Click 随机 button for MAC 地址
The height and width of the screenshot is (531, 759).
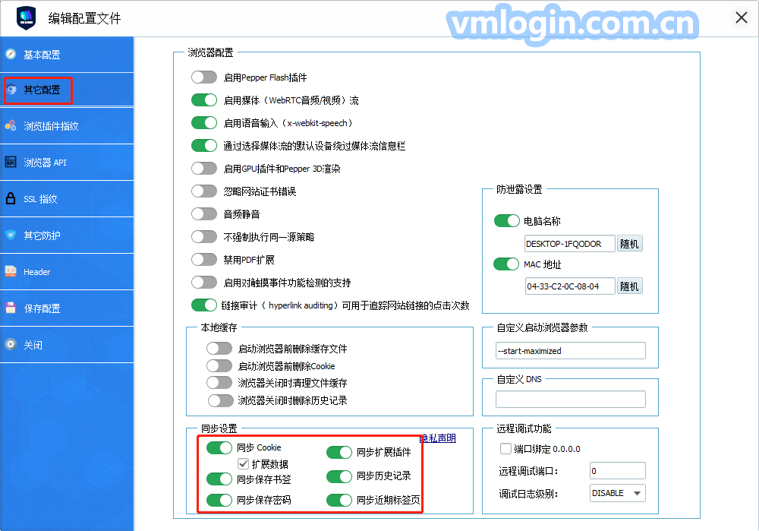tap(630, 286)
